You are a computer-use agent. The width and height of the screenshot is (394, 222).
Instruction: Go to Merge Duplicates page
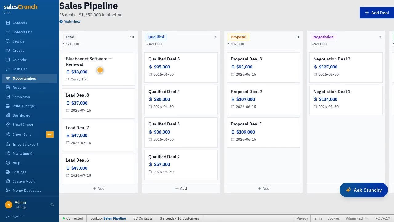coord(30,191)
